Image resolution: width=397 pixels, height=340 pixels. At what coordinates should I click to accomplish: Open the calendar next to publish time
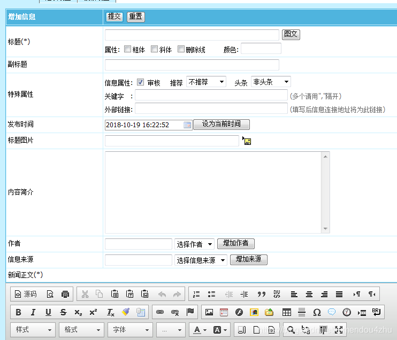click(x=187, y=125)
